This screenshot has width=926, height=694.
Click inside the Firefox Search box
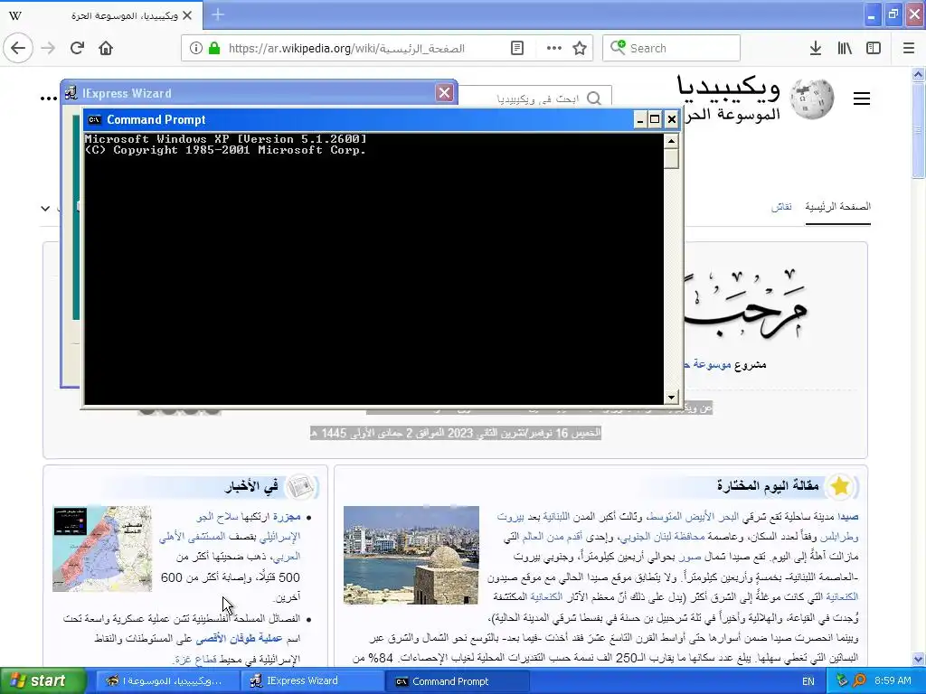[672, 49]
